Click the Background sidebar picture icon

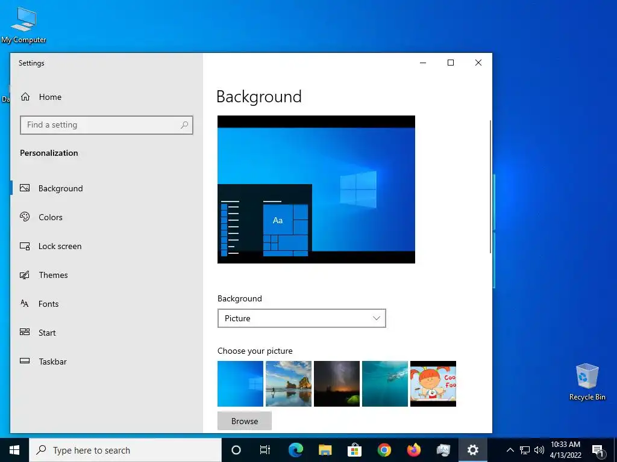point(25,188)
